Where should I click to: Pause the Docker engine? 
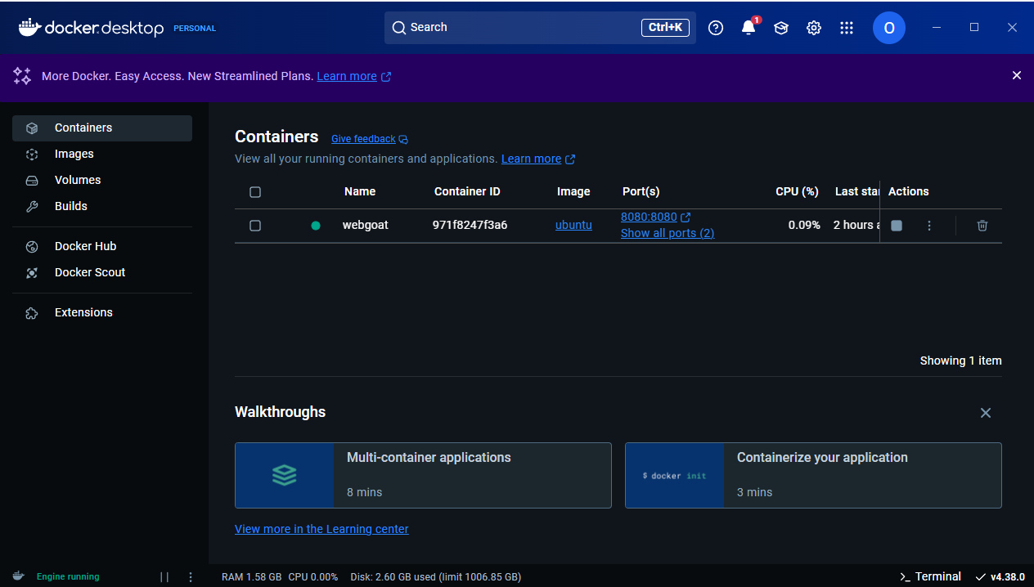[x=164, y=577]
